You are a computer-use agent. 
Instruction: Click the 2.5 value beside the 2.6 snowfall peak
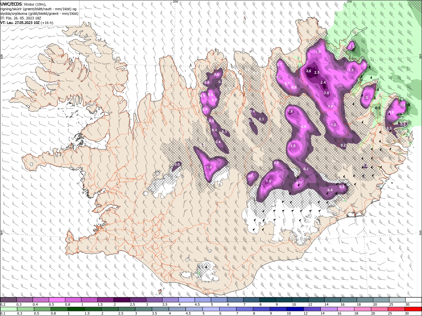pos(317,72)
